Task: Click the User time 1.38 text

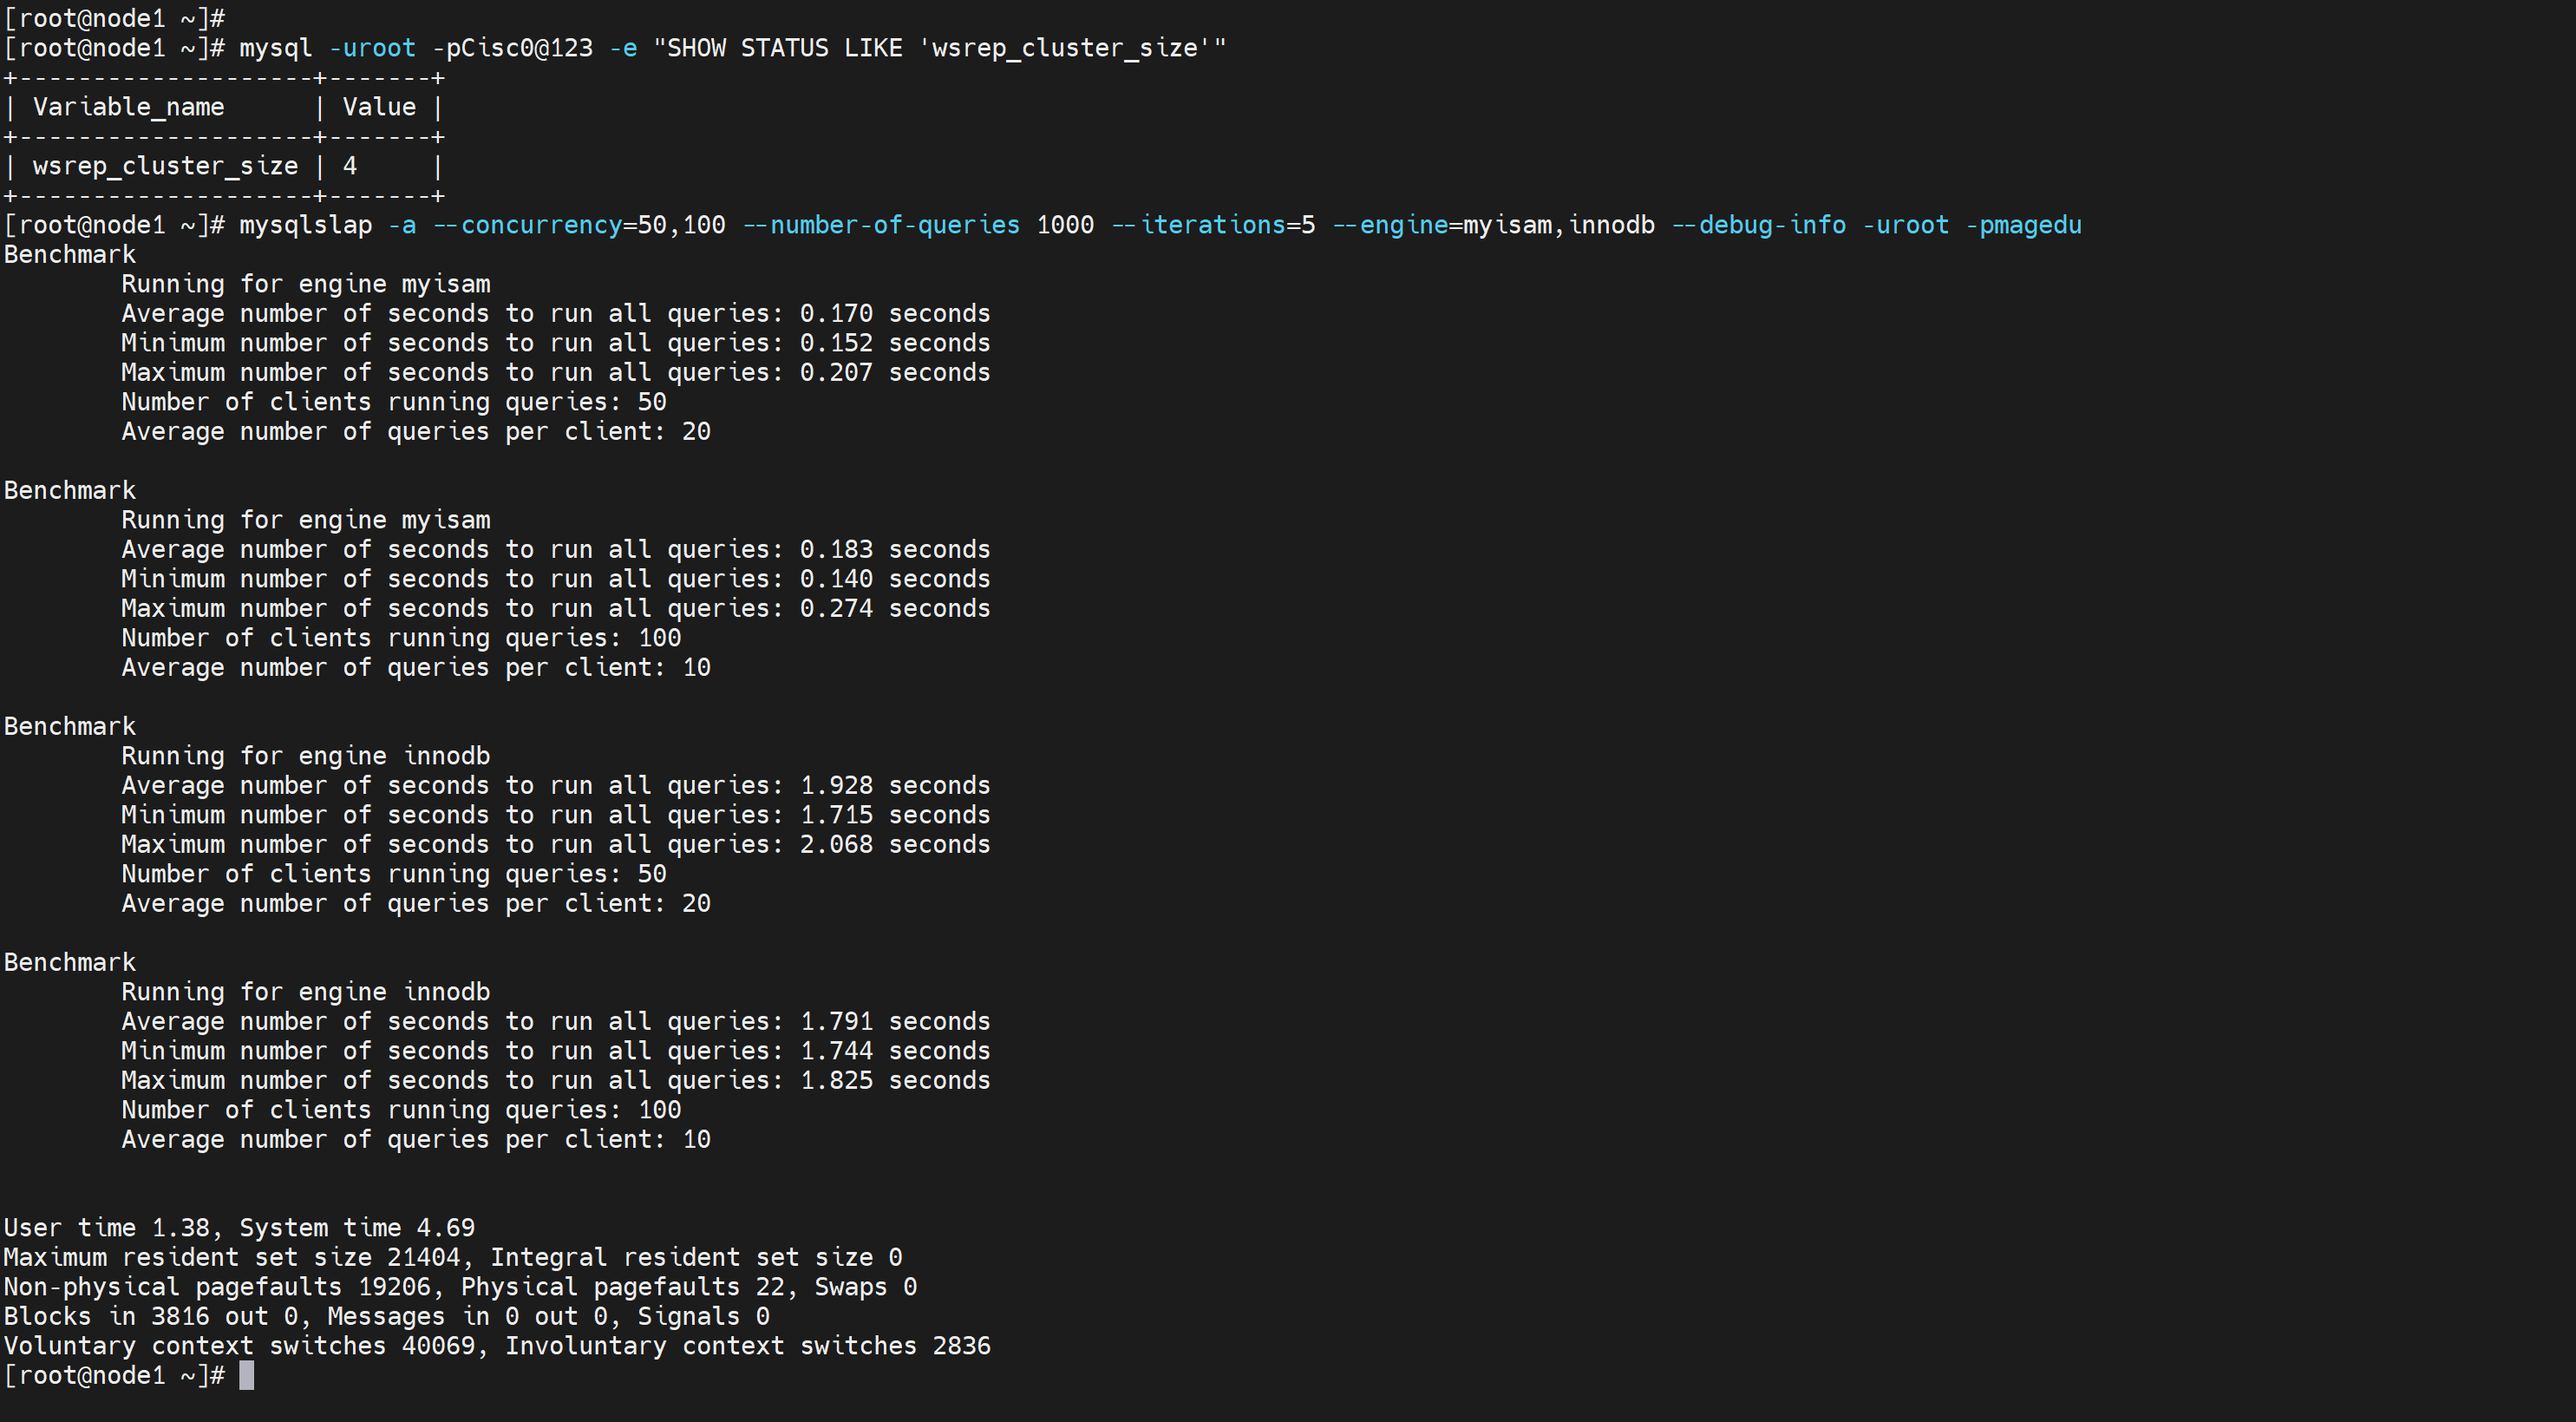Action: (x=106, y=1228)
